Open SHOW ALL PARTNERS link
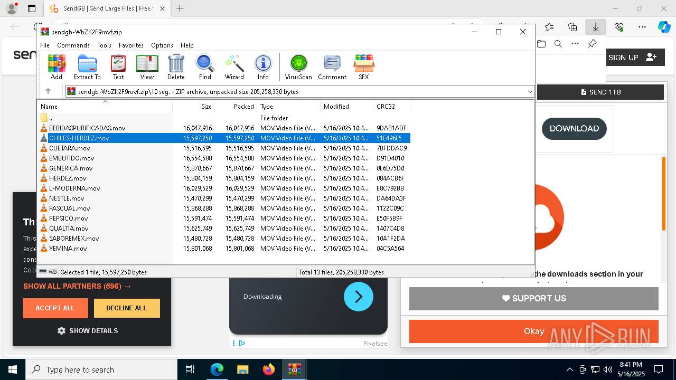The image size is (676, 380). click(77, 286)
